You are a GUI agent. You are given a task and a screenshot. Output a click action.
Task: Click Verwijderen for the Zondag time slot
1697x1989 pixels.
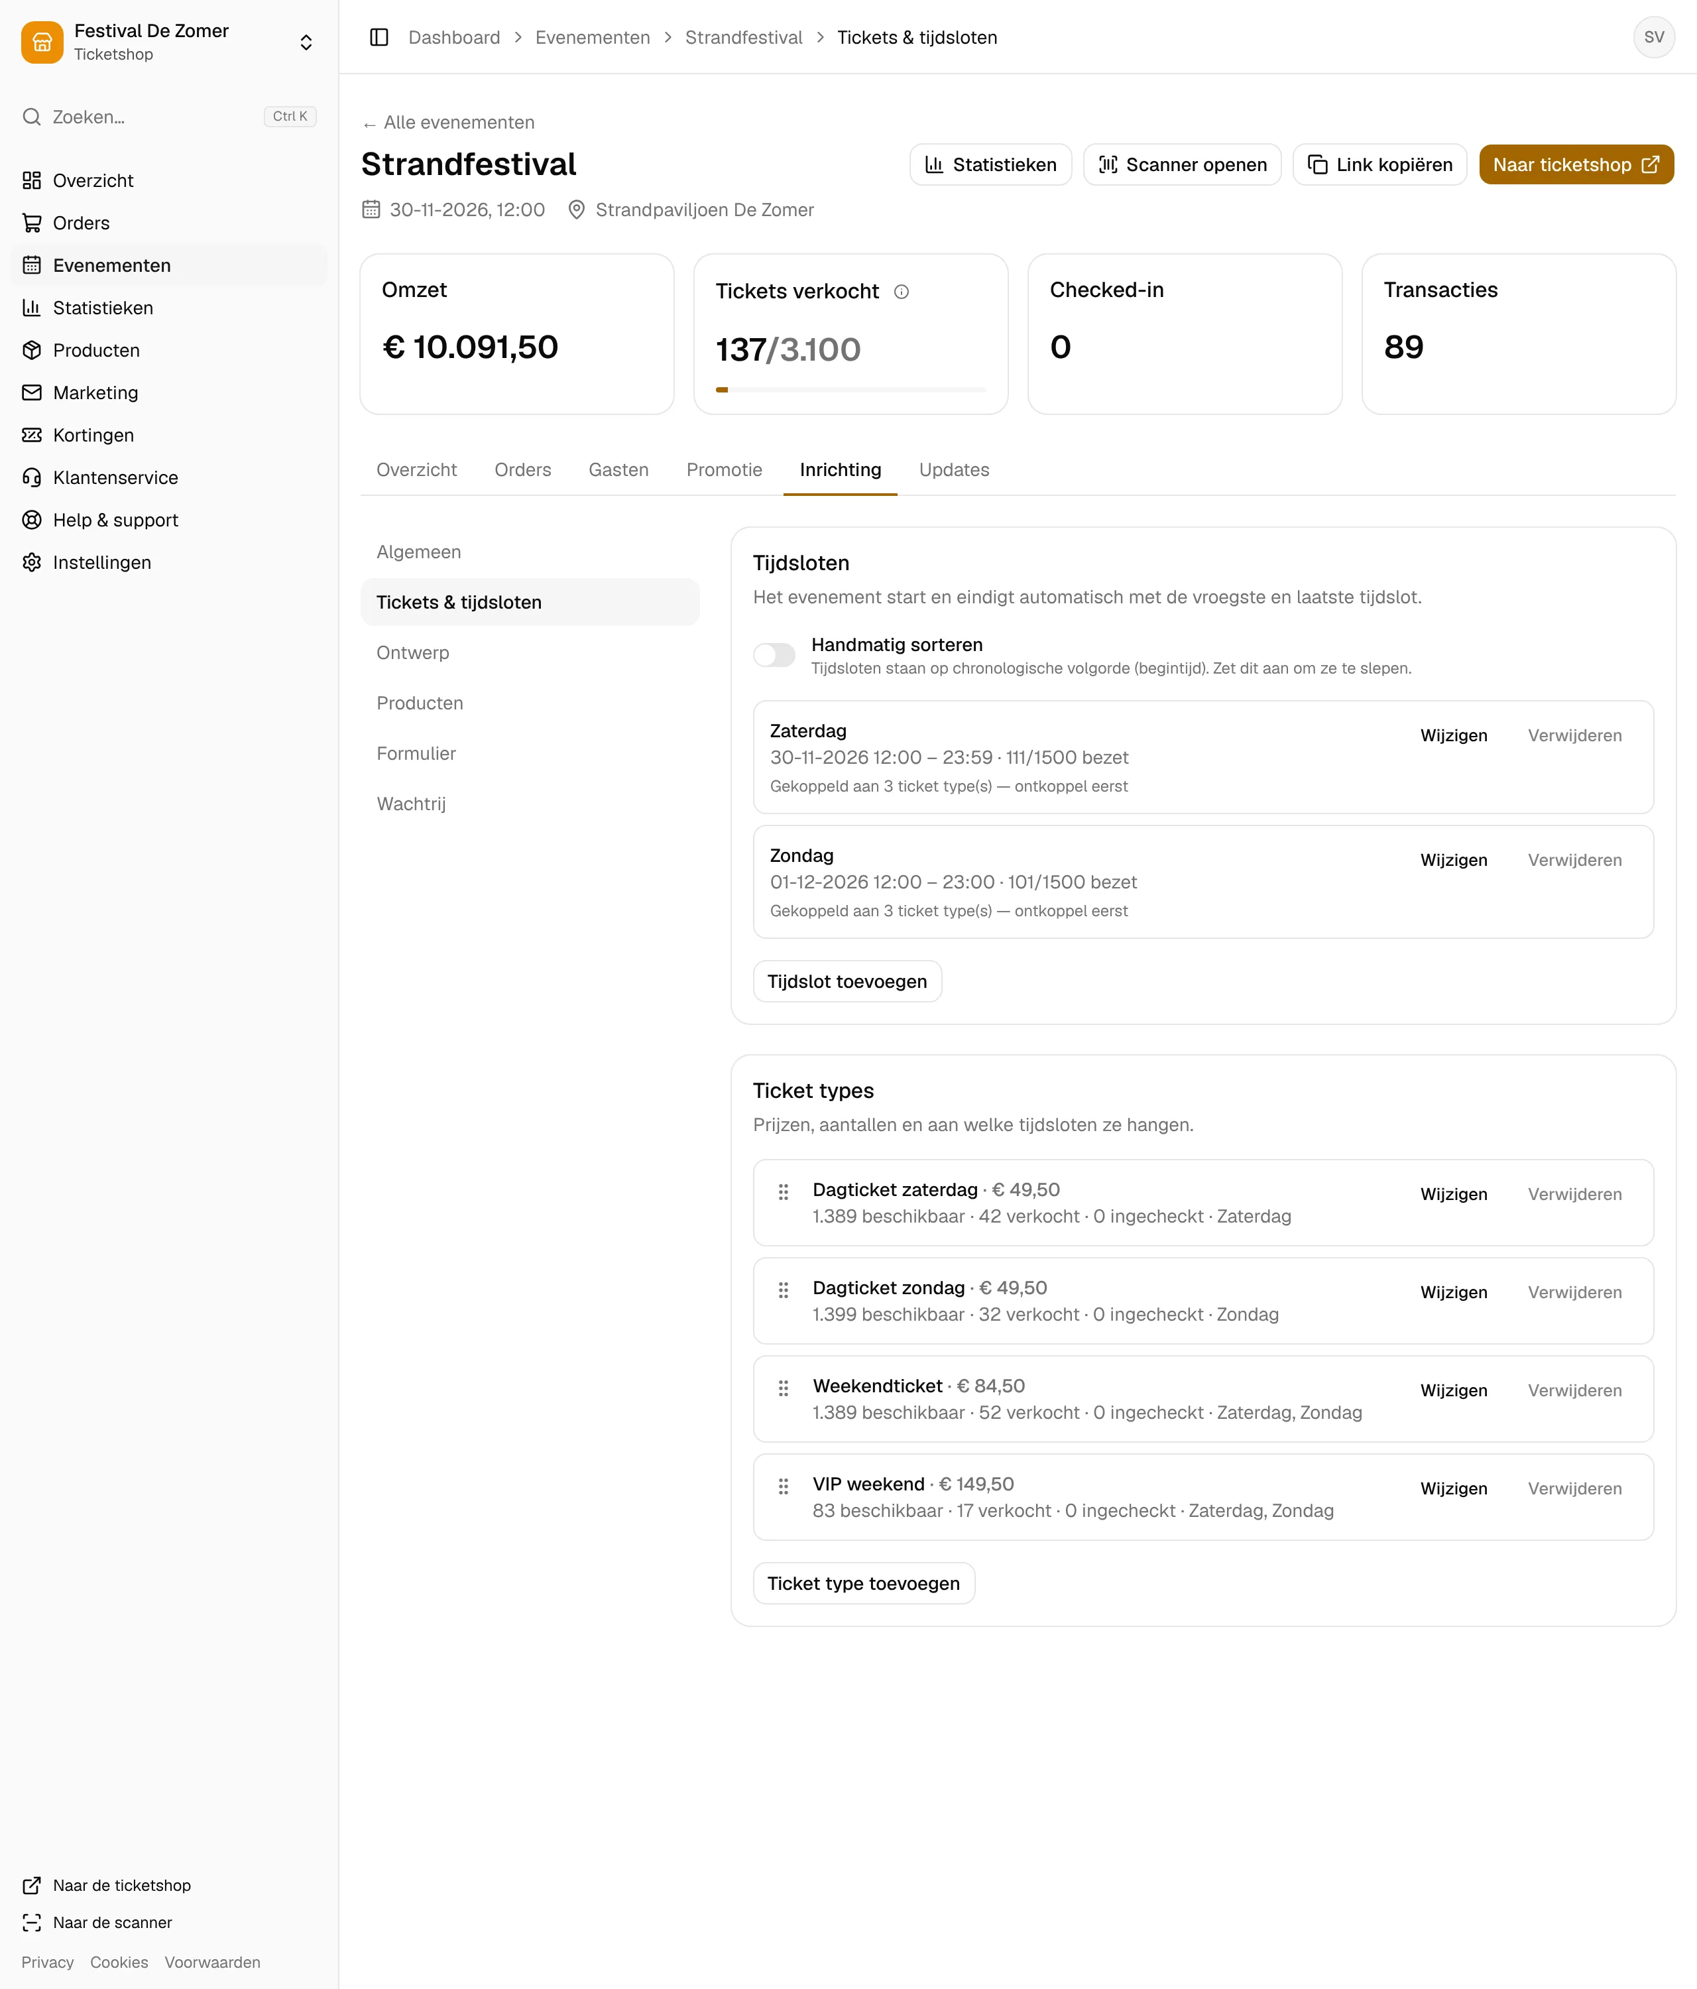coord(1574,861)
